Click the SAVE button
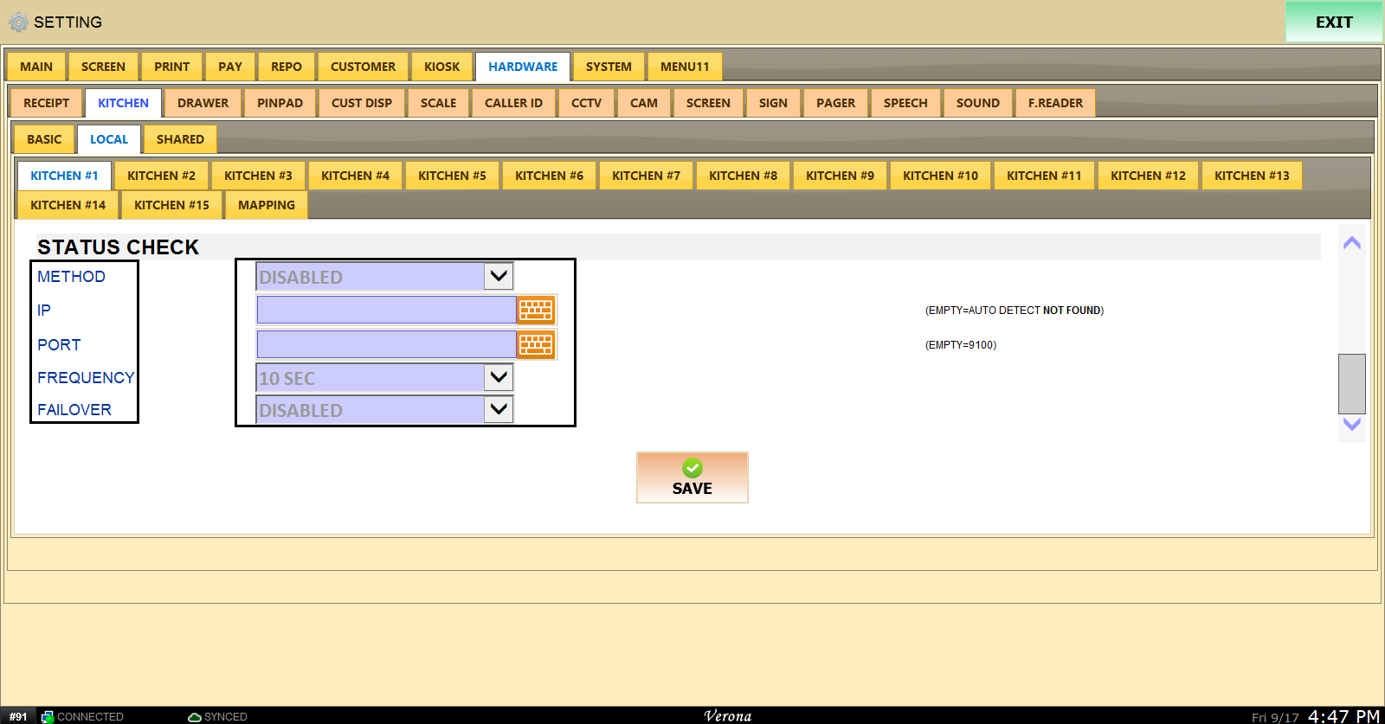Screen dimensions: 1385x724 click(692, 477)
